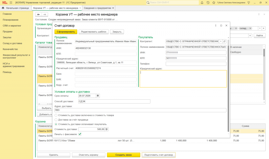269x159 pixels.
Task: Open the Помощь section
Action: coord(7,72)
